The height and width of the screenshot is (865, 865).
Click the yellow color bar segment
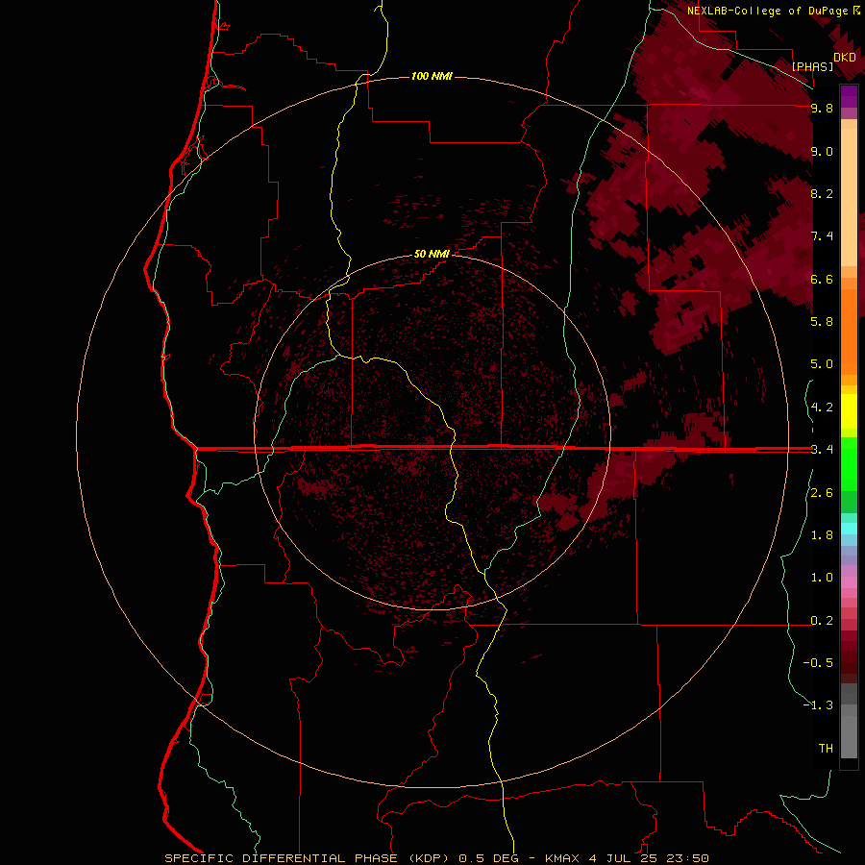[x=849, y=411]
